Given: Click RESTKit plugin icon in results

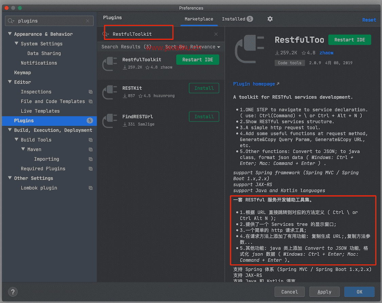Looking at the screenshot, I should 110,92.
